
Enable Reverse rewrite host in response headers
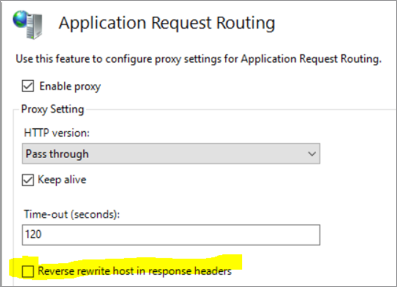click(x=28, y=271)
